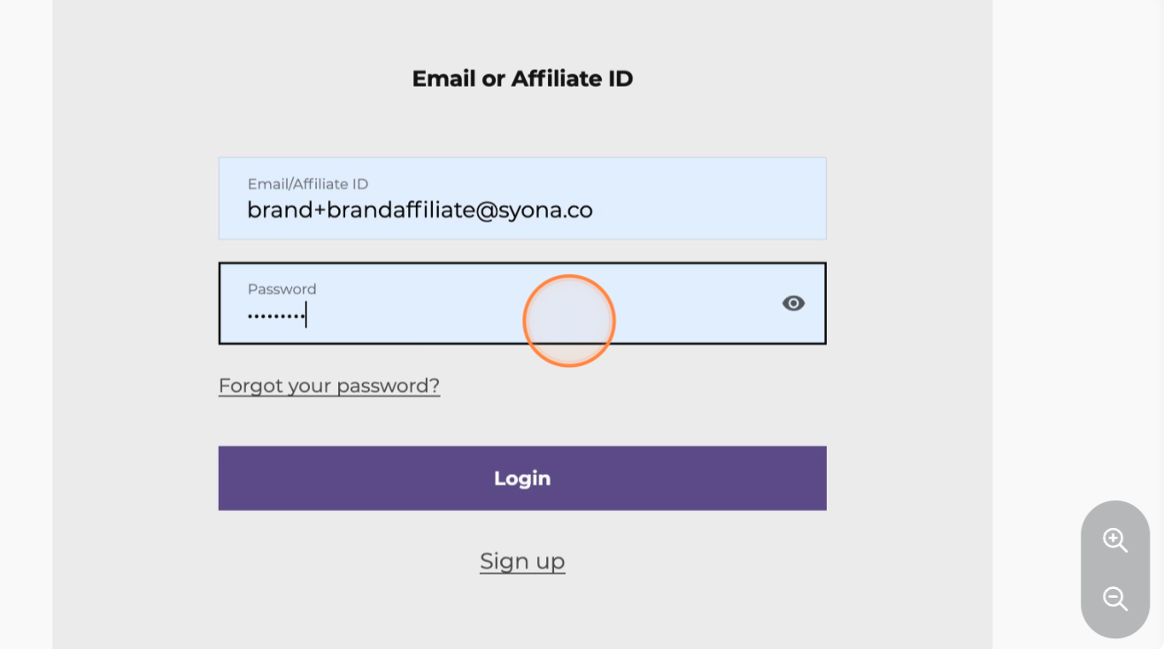Open the "Forgot your password?" link
The image size is (1171, 649).
(x=329, y=386)
